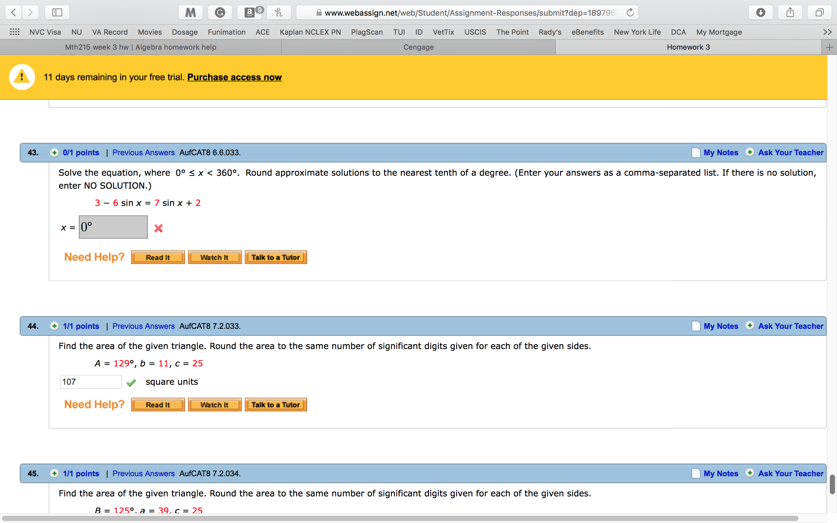Click Talk to a Tutor, question 43
The width and height of the screenshot is (837, 523).
click(276, 257)
